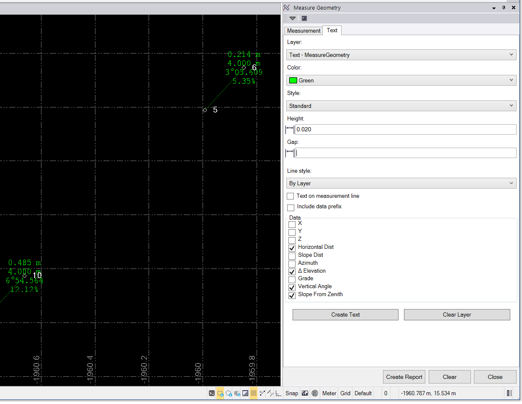Click the 0.485 m measurement text

coord(25,263)
